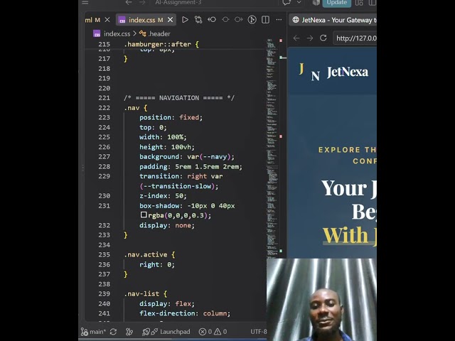Go forward in the preview browser
Screen dimensions: 455x341
(310, 38)
